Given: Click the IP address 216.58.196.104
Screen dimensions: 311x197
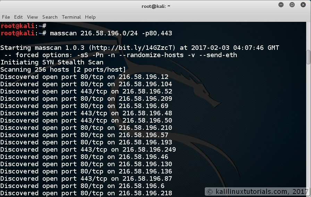Looking at the screenshot, I should (x=145, y=84).
